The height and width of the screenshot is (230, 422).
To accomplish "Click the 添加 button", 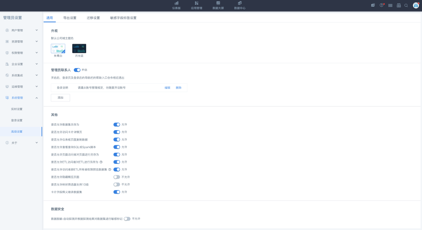I will coord(60,98).
